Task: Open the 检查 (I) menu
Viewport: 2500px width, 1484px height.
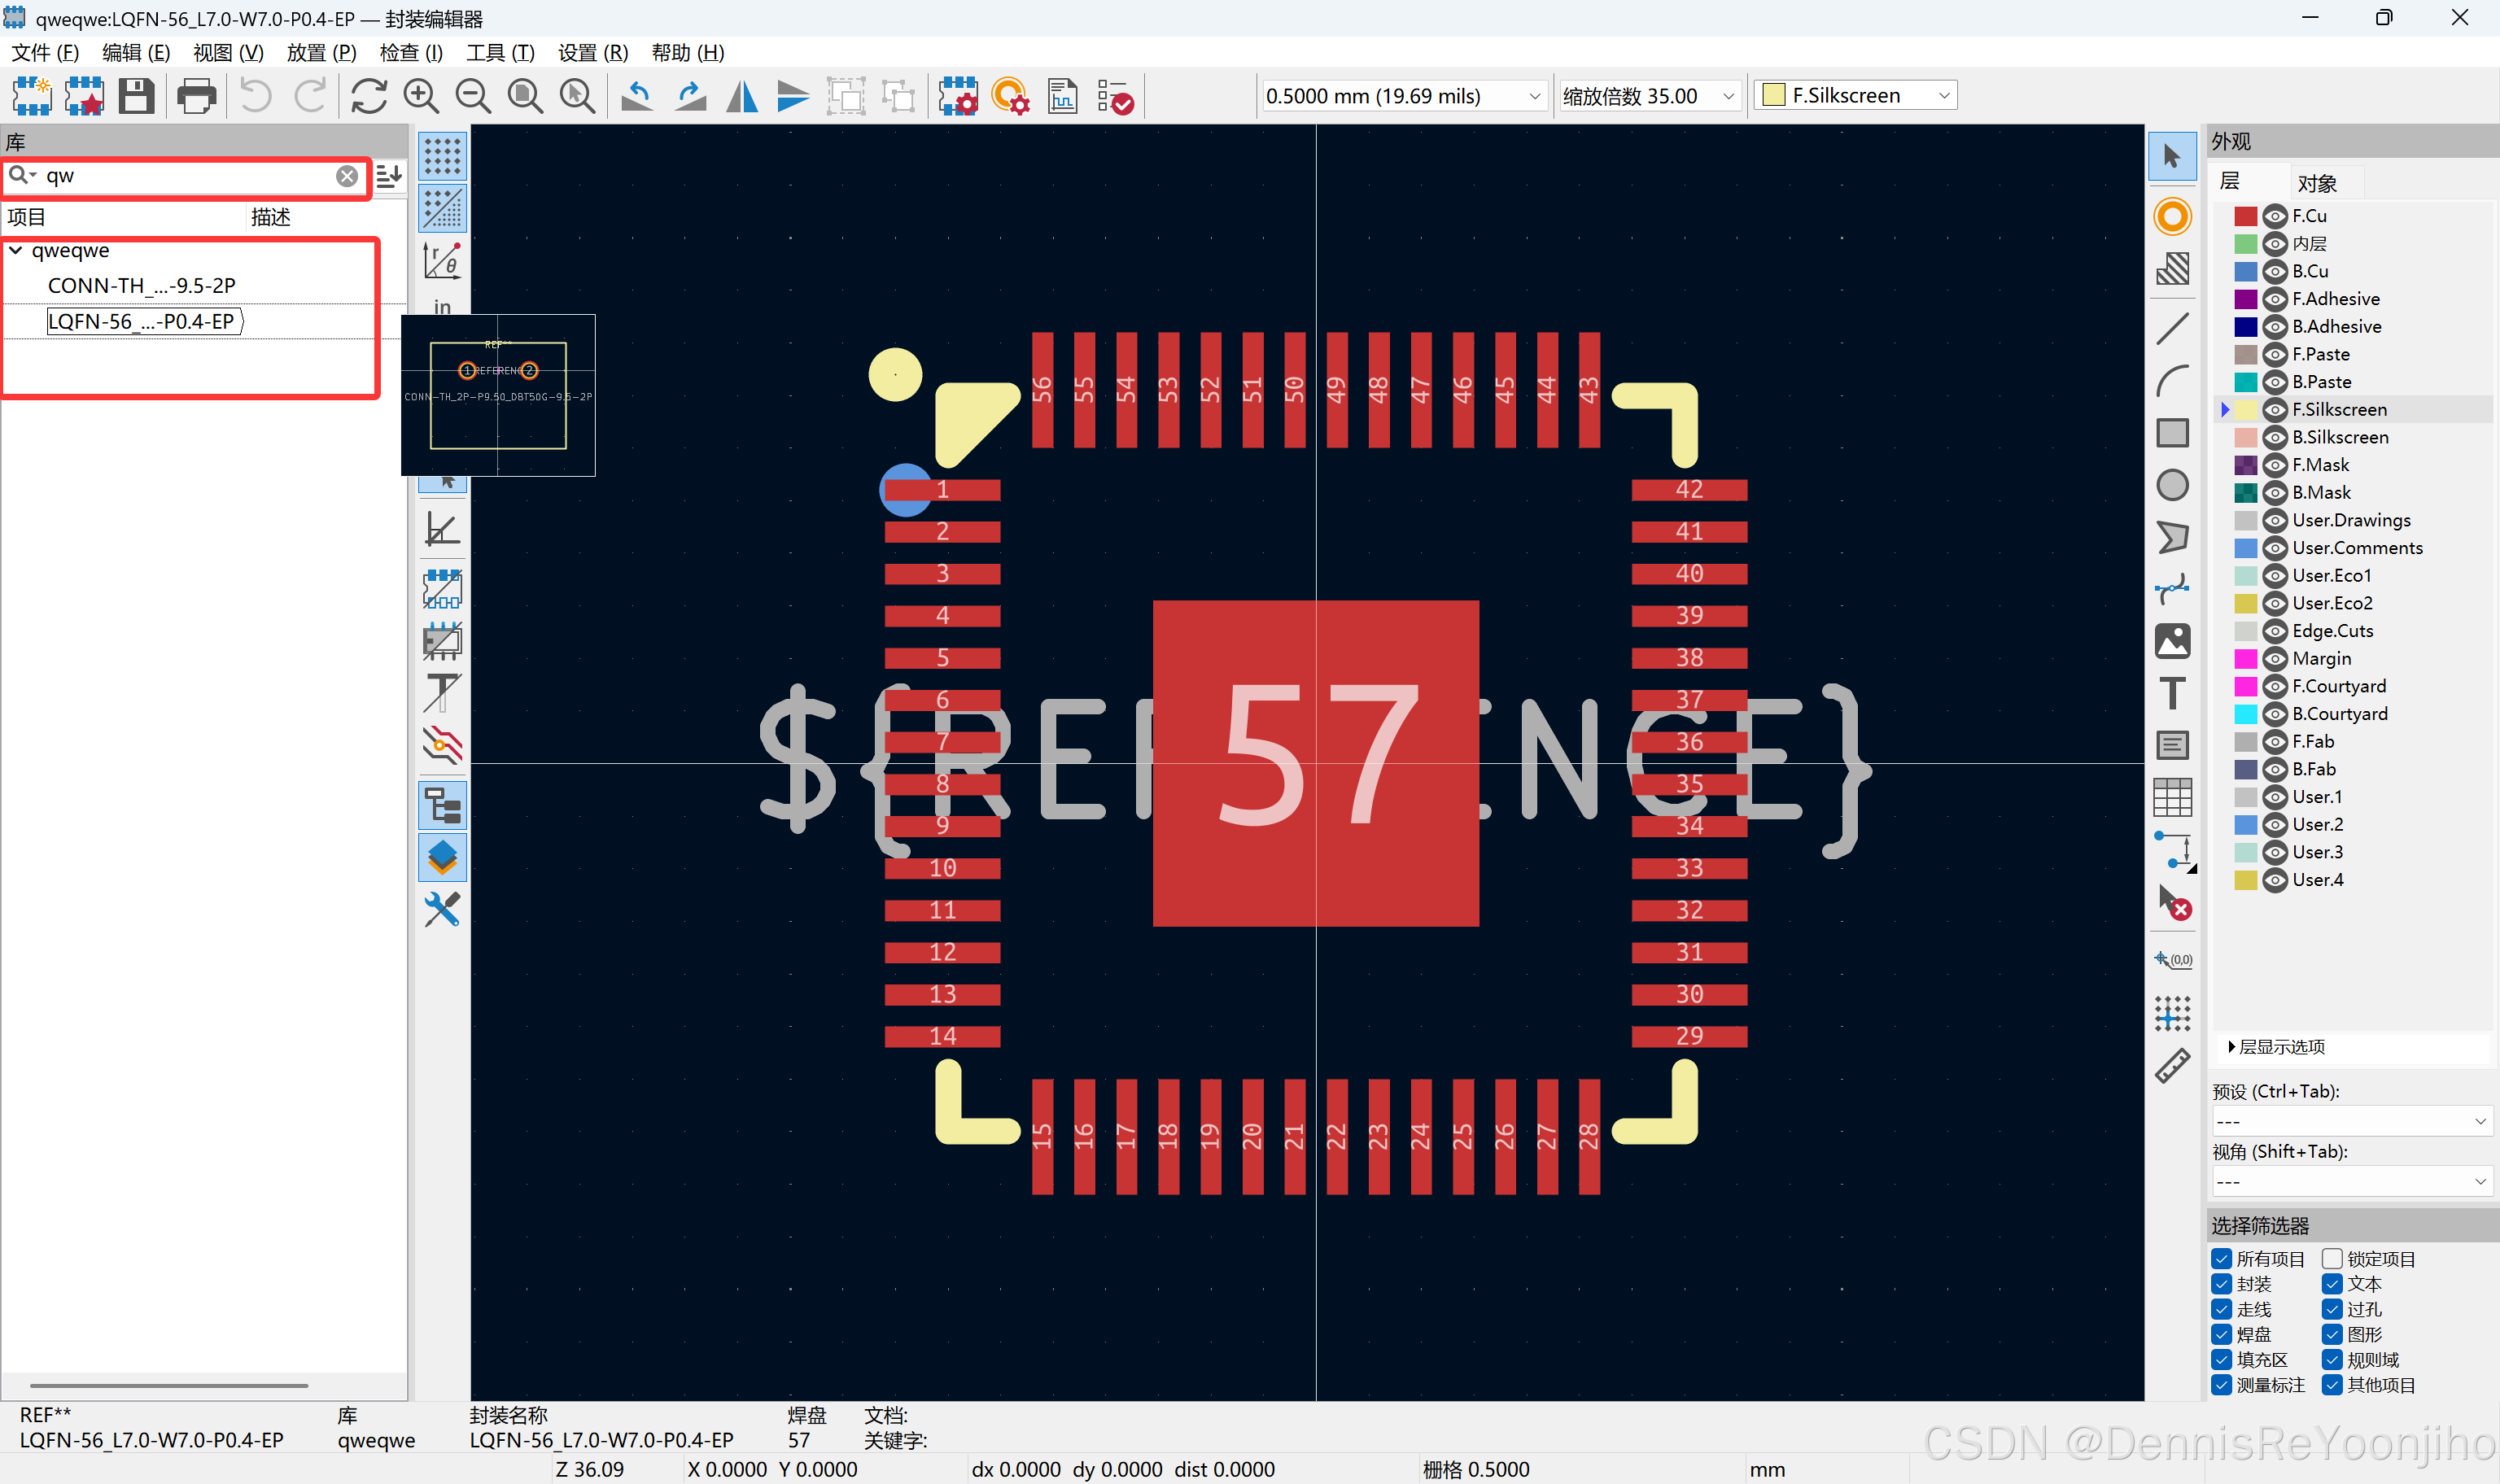Action: (x=411, y=53)
